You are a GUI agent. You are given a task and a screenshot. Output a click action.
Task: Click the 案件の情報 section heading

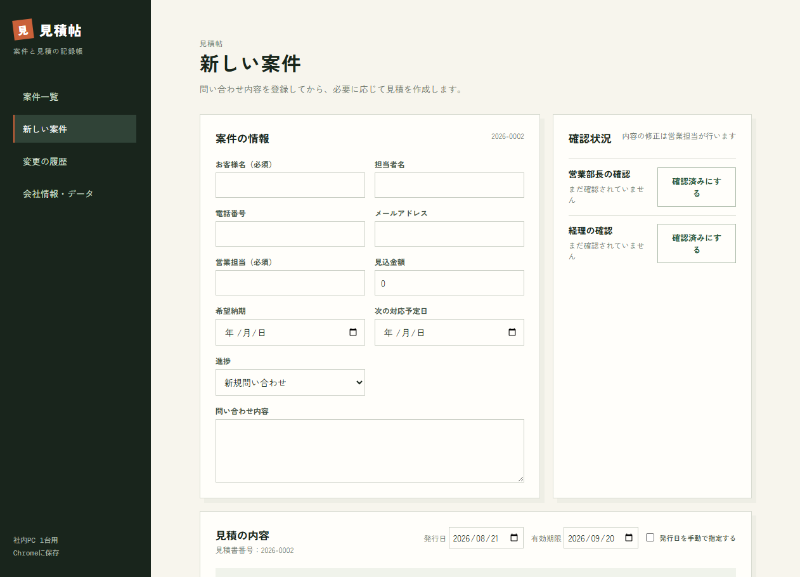coord(242,138)
